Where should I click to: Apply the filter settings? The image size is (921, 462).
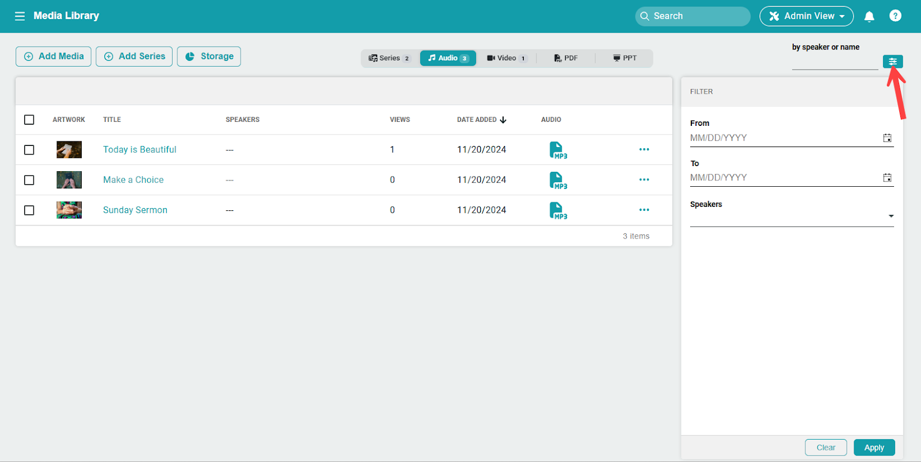[x=874, y=448]
